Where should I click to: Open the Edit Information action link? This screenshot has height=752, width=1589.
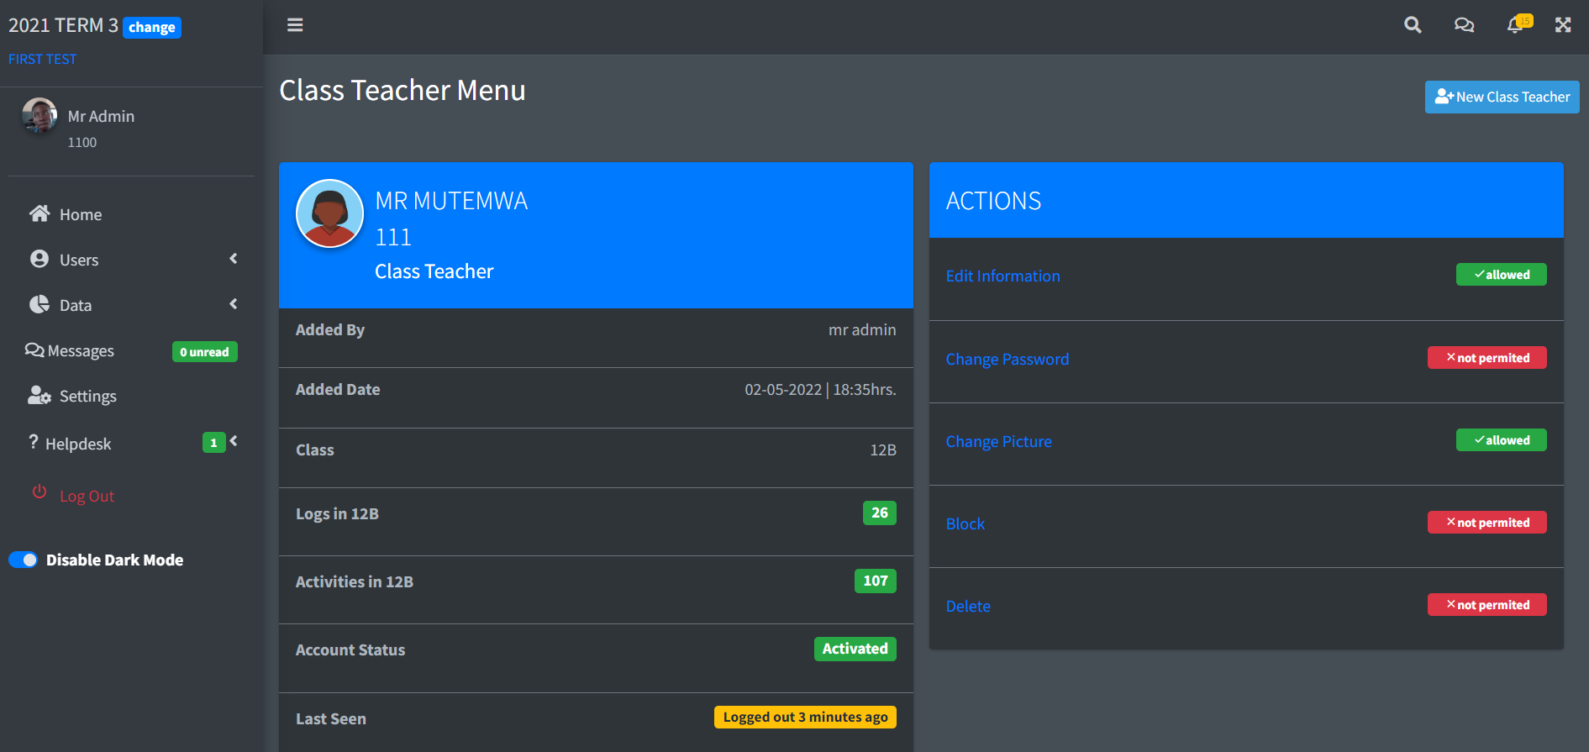[1002, 276]
